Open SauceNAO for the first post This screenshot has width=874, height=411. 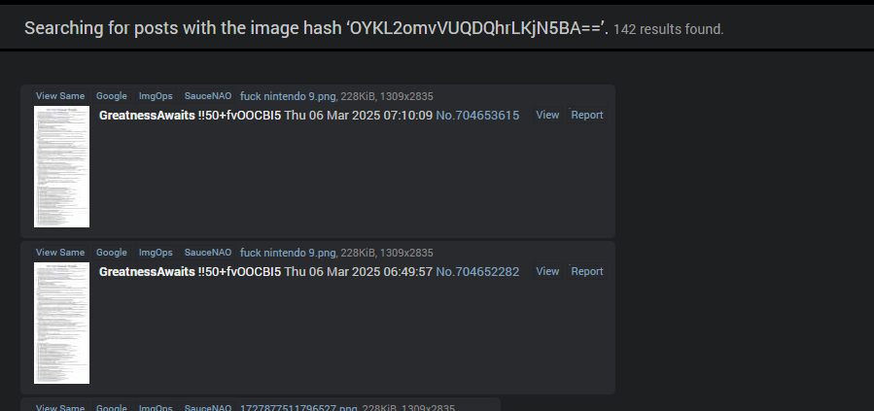208,96
